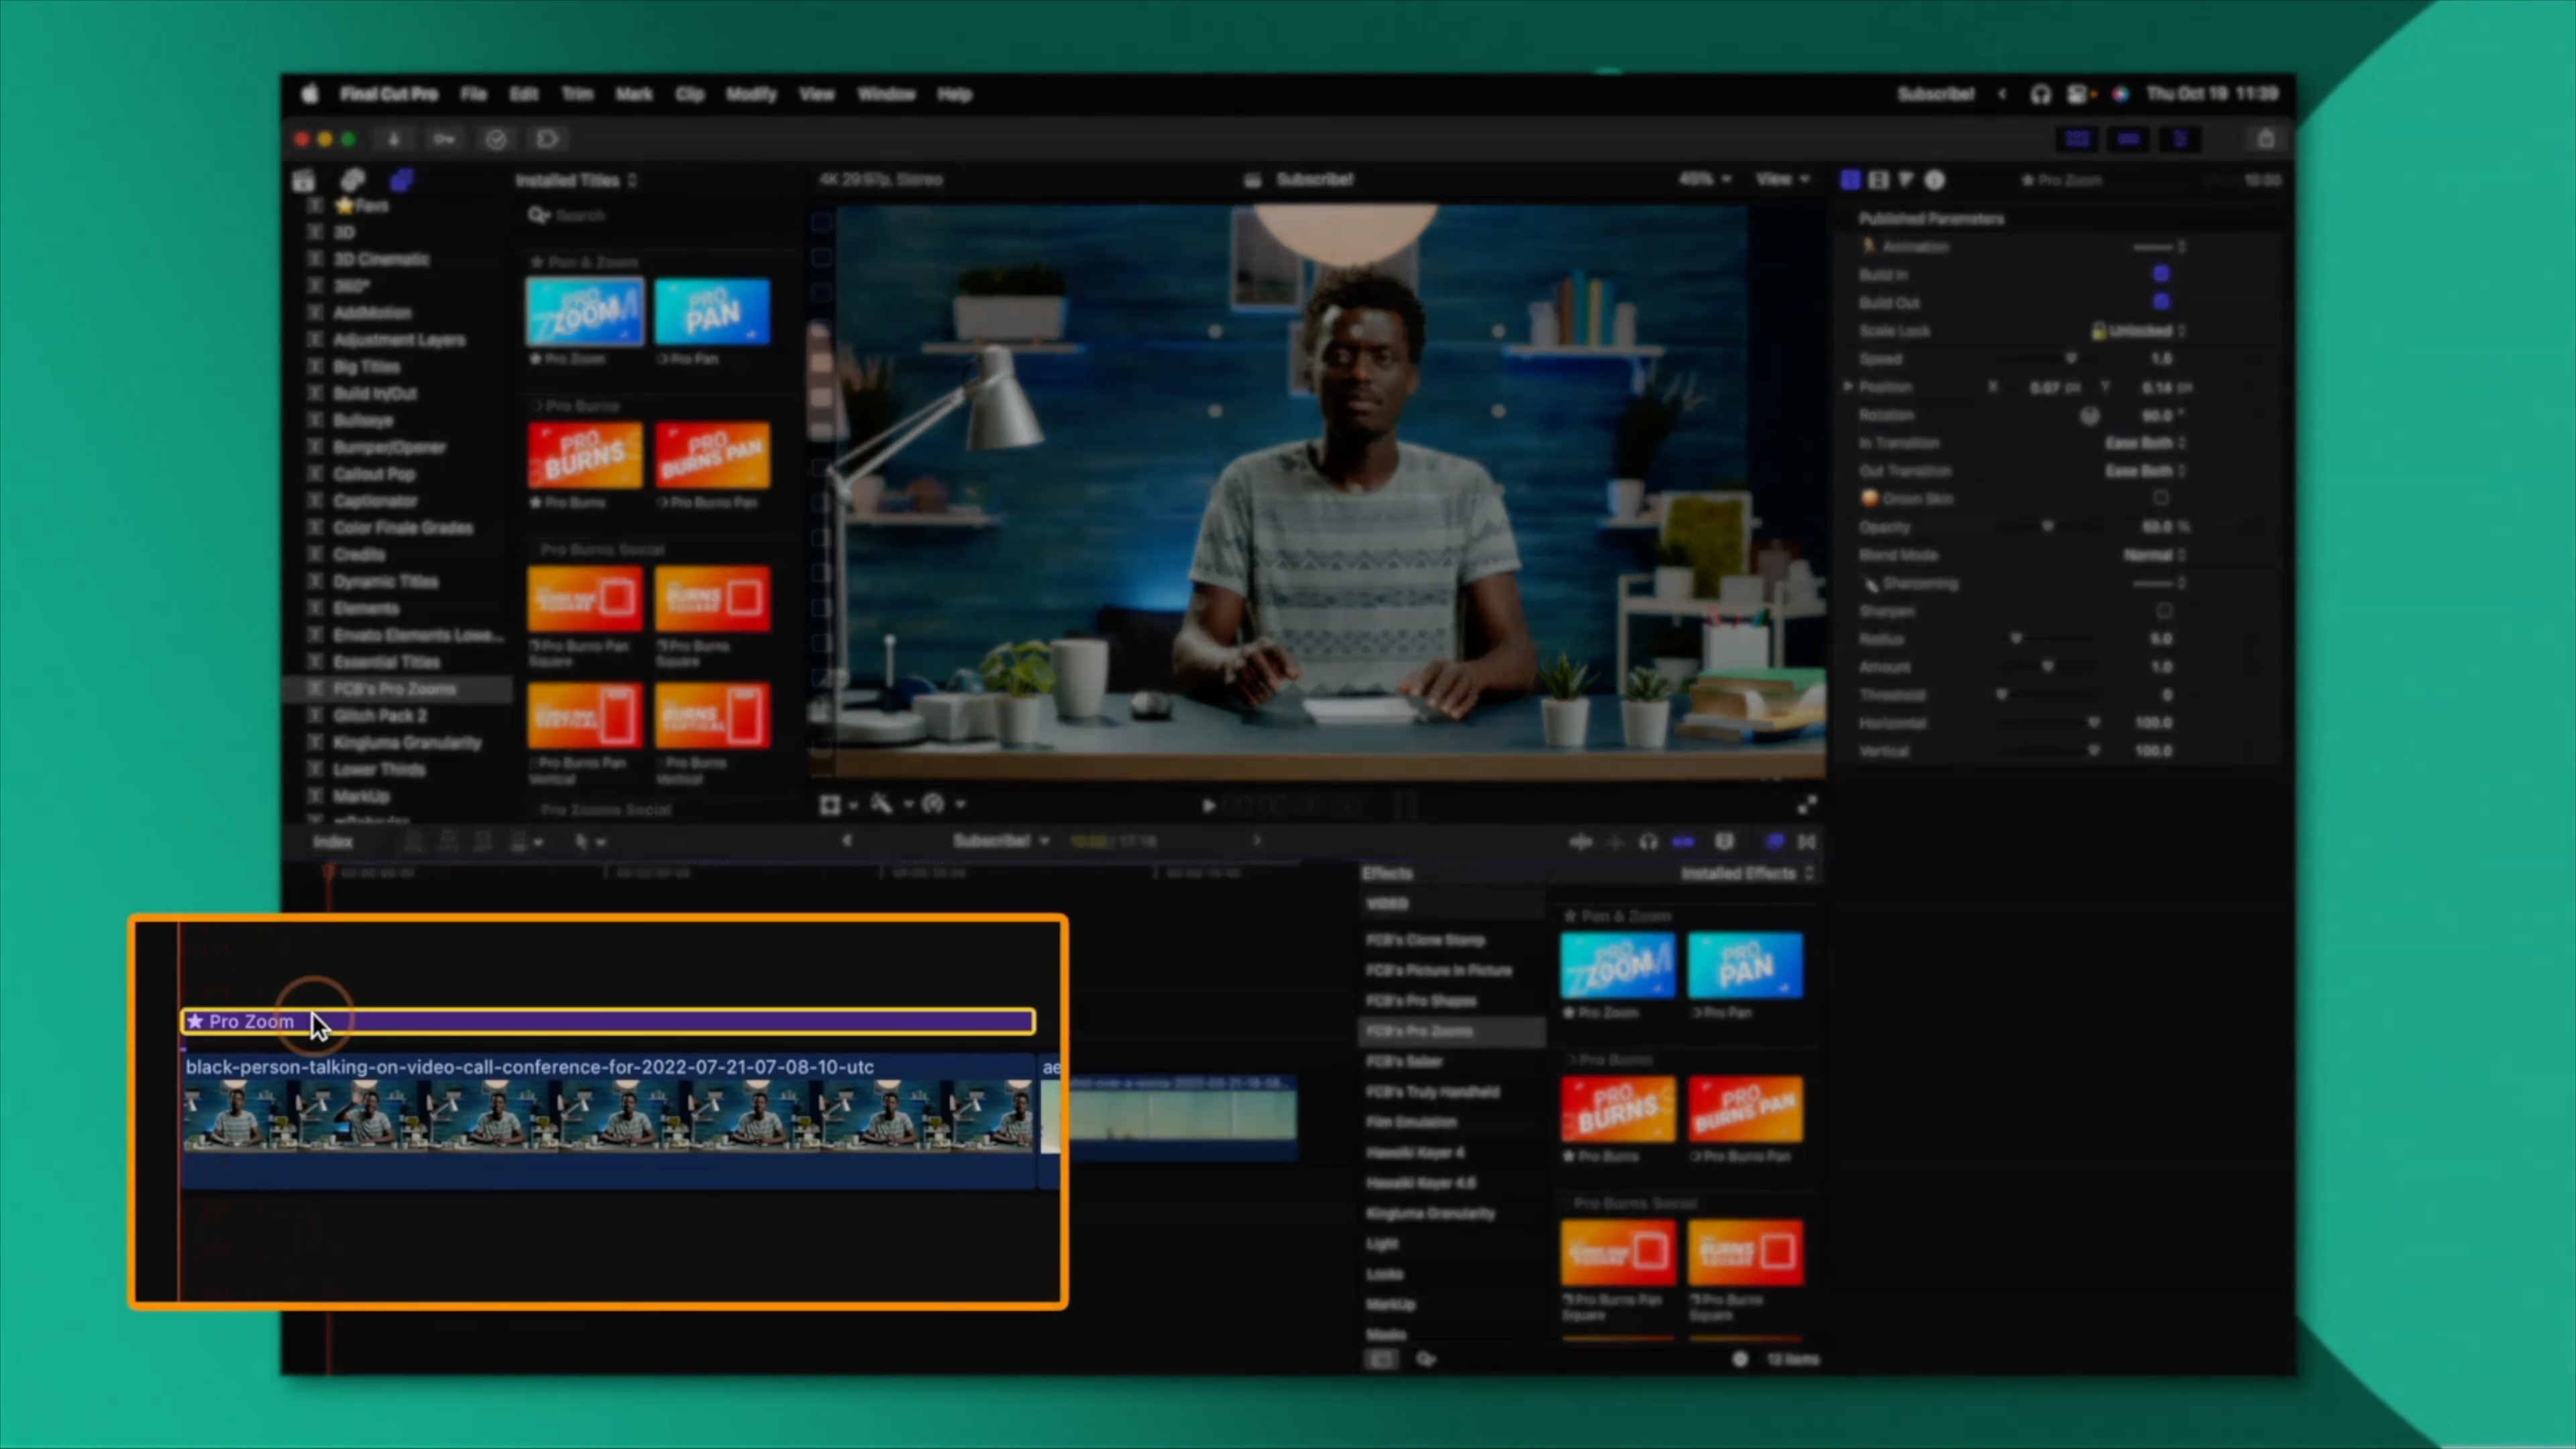2576x1449 pixels.
Task: Toggle the Build Out checkbox
Action: pyautogui.click(x=2161, y=302)
